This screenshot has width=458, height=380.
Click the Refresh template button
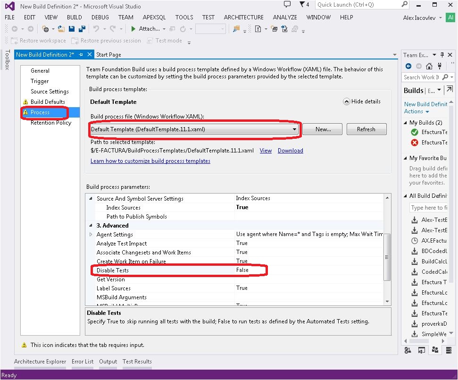tap(366, 129)
